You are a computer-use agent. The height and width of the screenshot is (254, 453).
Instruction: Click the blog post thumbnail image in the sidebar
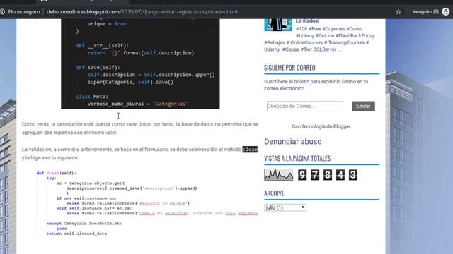(278, 25)
